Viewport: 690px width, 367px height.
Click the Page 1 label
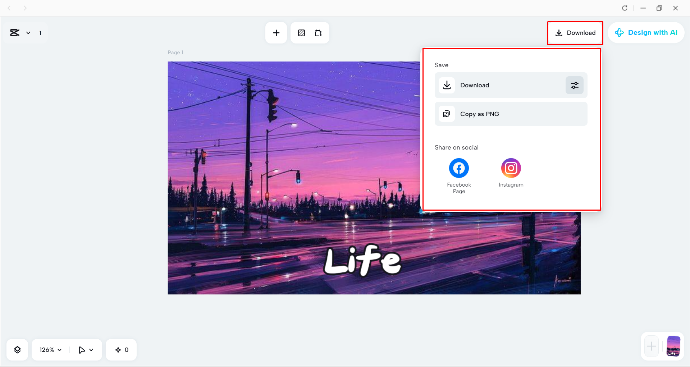tap(175, 52)
